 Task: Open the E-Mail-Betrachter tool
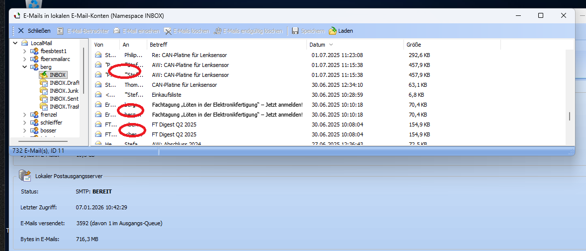83,31
